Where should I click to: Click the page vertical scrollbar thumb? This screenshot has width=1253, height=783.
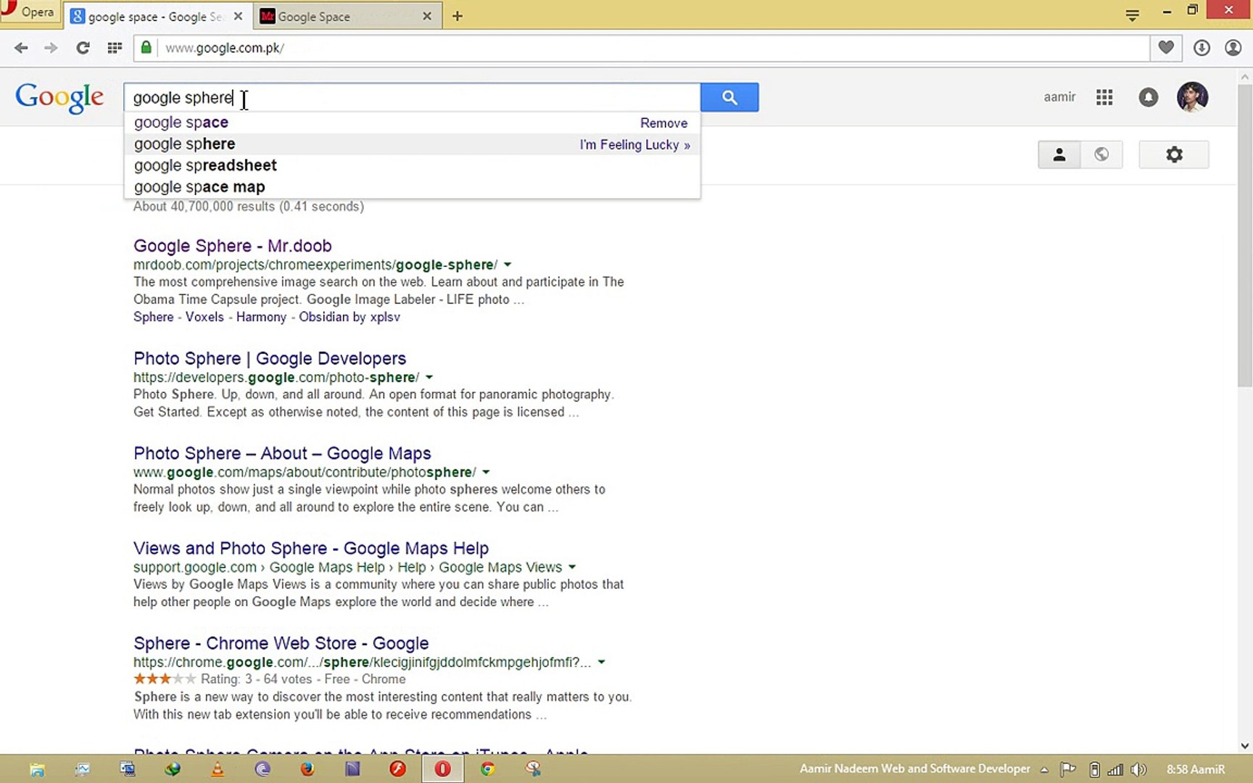tap(1245, 236)
